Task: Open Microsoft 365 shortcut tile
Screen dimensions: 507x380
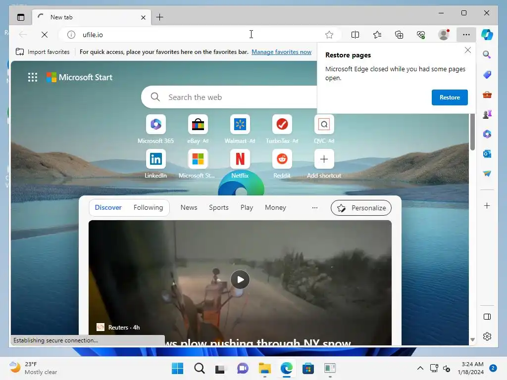Action: (x=155, y=124)
